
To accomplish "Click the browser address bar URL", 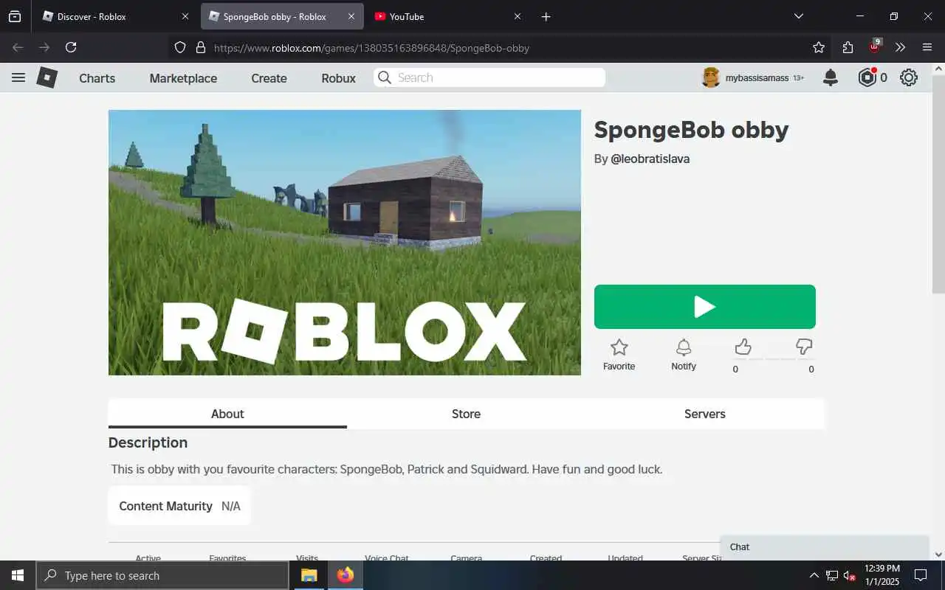I will pos(371,48).
